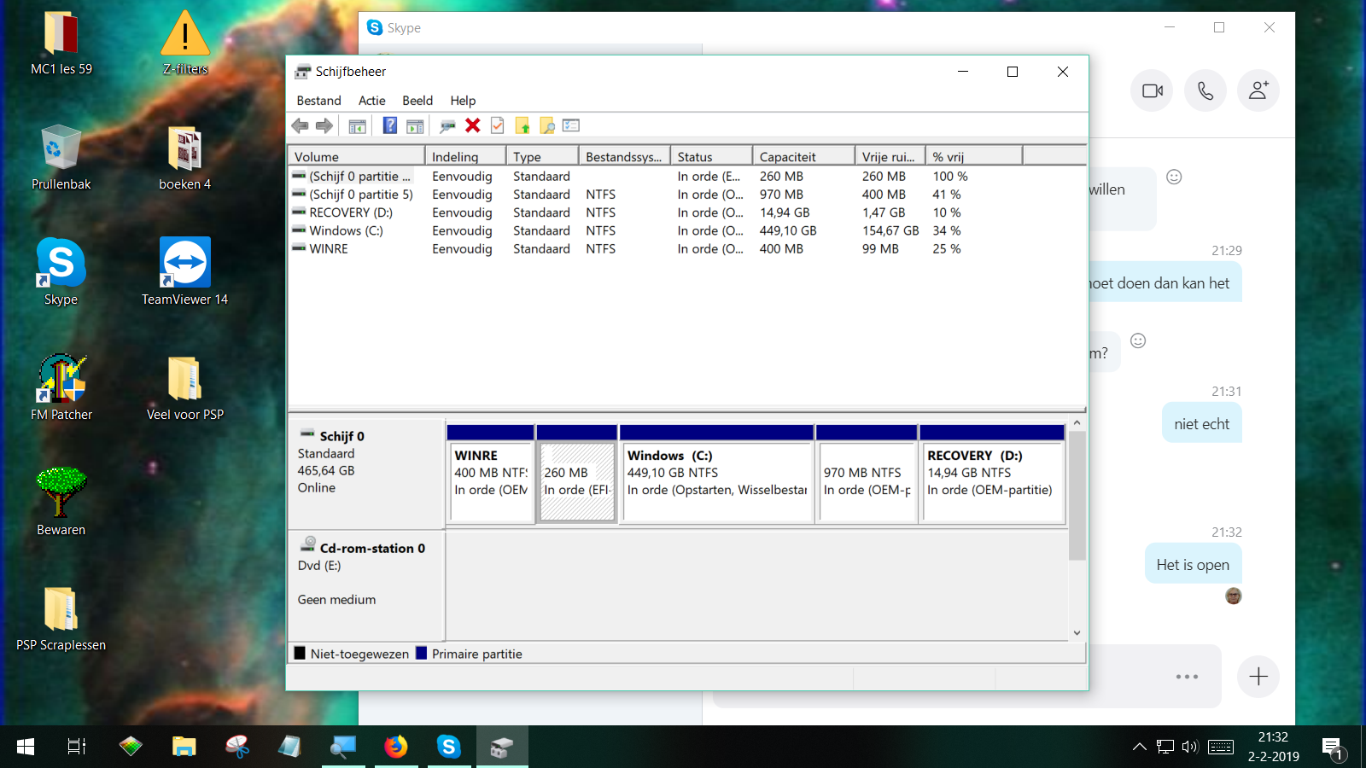Screen dimensions: 1366x768
Task: Click the red X delete toolbar icon
Action: [x=473, y=125]
